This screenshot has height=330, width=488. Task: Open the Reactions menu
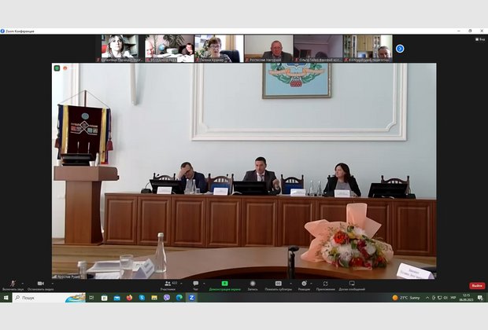[x=304, y=285]
